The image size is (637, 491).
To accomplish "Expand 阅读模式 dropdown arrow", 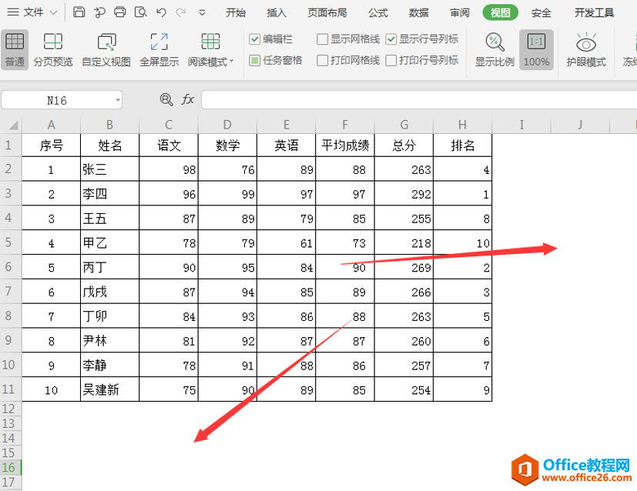I will coord(232,62).
